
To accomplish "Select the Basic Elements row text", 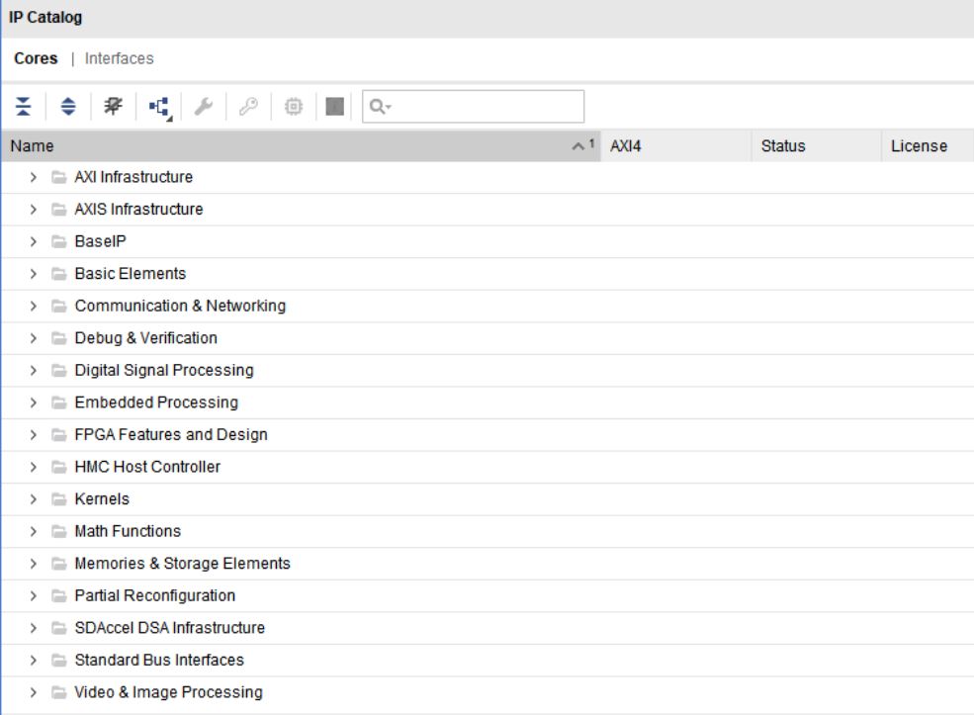I will [x=131, y=274].
